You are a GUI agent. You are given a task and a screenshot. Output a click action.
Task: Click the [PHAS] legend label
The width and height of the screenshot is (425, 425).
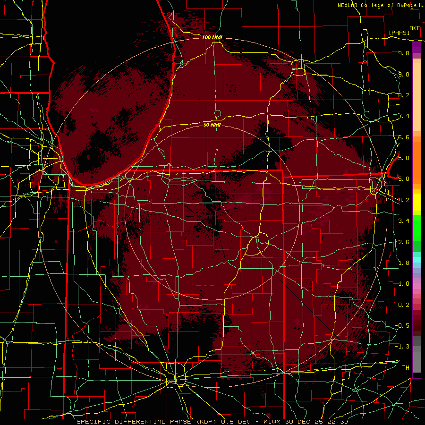[x=399, y=33]
